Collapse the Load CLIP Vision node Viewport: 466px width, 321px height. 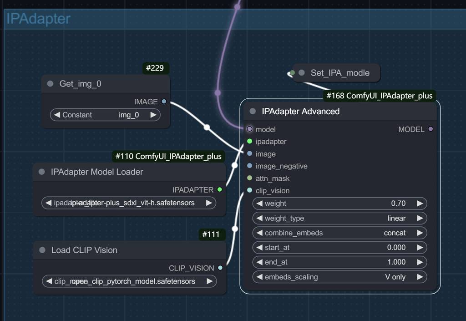click(42, 250)
